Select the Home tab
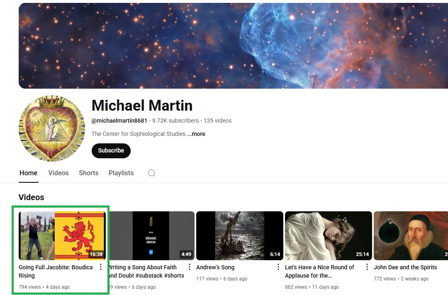Image resolution: width=448 pixels, height=295 pixels. [x=28, y=173]
